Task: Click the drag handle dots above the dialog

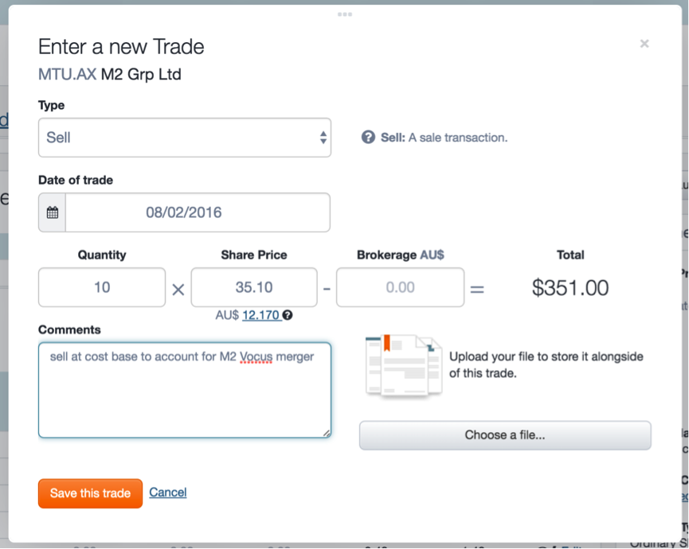Action: point(344,14)
